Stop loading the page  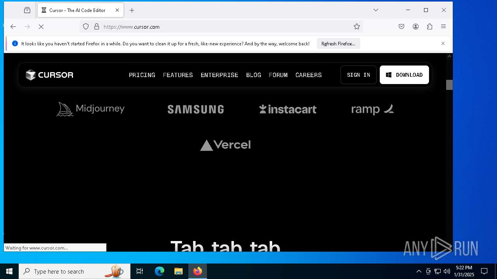41,27
